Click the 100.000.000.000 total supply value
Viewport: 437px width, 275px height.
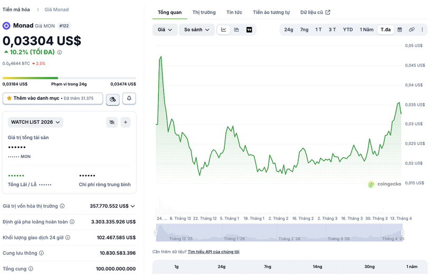click(x=116, y=269)
